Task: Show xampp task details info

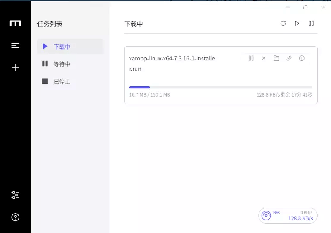Action: click(x=302, y=58)
